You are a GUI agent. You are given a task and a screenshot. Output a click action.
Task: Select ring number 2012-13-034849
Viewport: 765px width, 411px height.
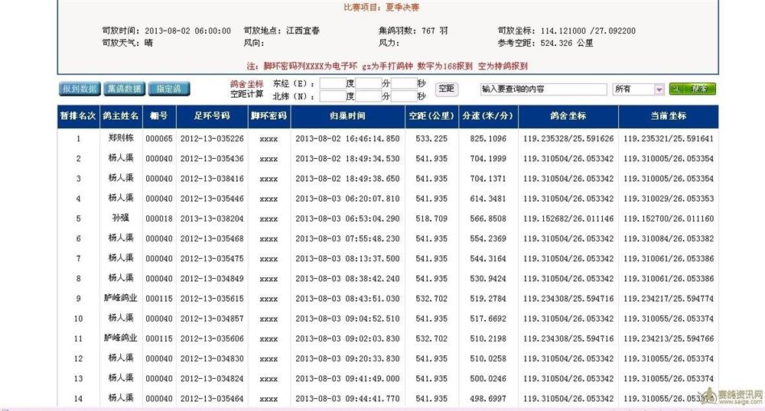212,279
